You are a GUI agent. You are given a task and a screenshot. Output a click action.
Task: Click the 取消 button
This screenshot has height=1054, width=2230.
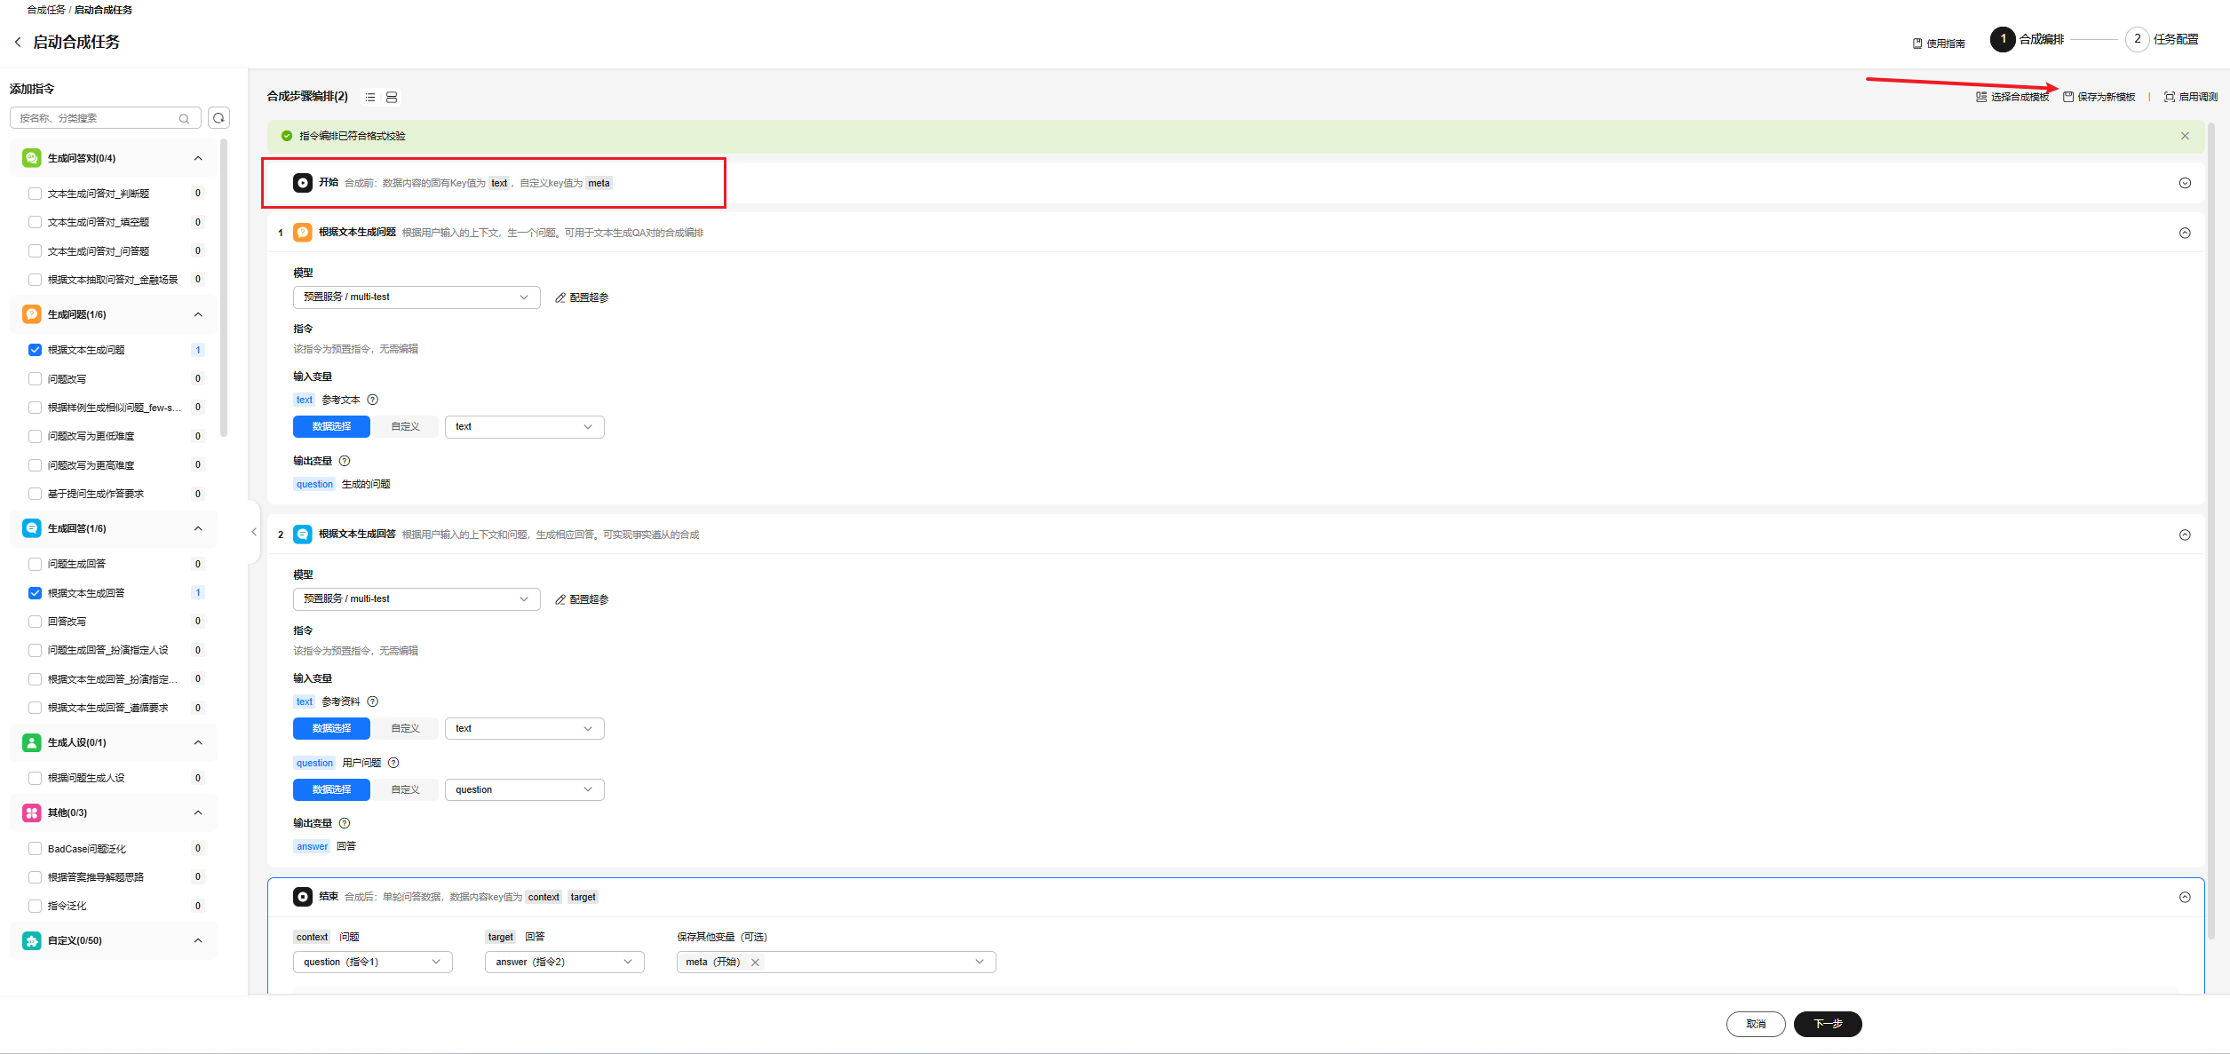pos(1755,1024)
